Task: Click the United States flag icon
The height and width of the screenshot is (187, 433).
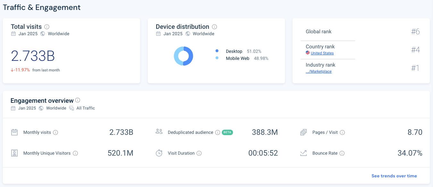Action: tap(307, 53)
